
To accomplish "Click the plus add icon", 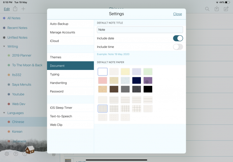I will pos(24,9).
